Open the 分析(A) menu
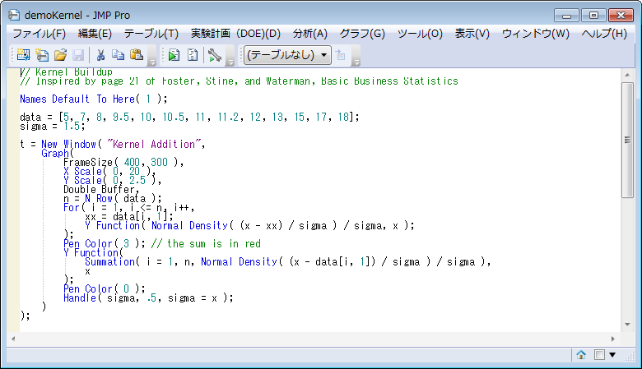Viewport: 642px width, 369px height. (x=309, y=33)
